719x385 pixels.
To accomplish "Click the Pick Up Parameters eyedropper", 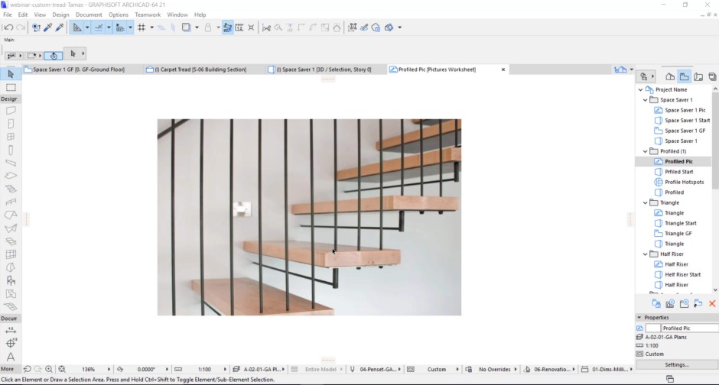I will 47,27.
